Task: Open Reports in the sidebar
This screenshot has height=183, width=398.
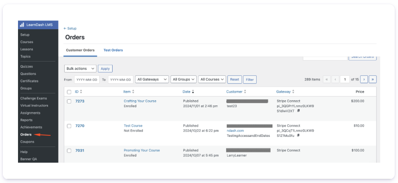Action: point(26,120)
